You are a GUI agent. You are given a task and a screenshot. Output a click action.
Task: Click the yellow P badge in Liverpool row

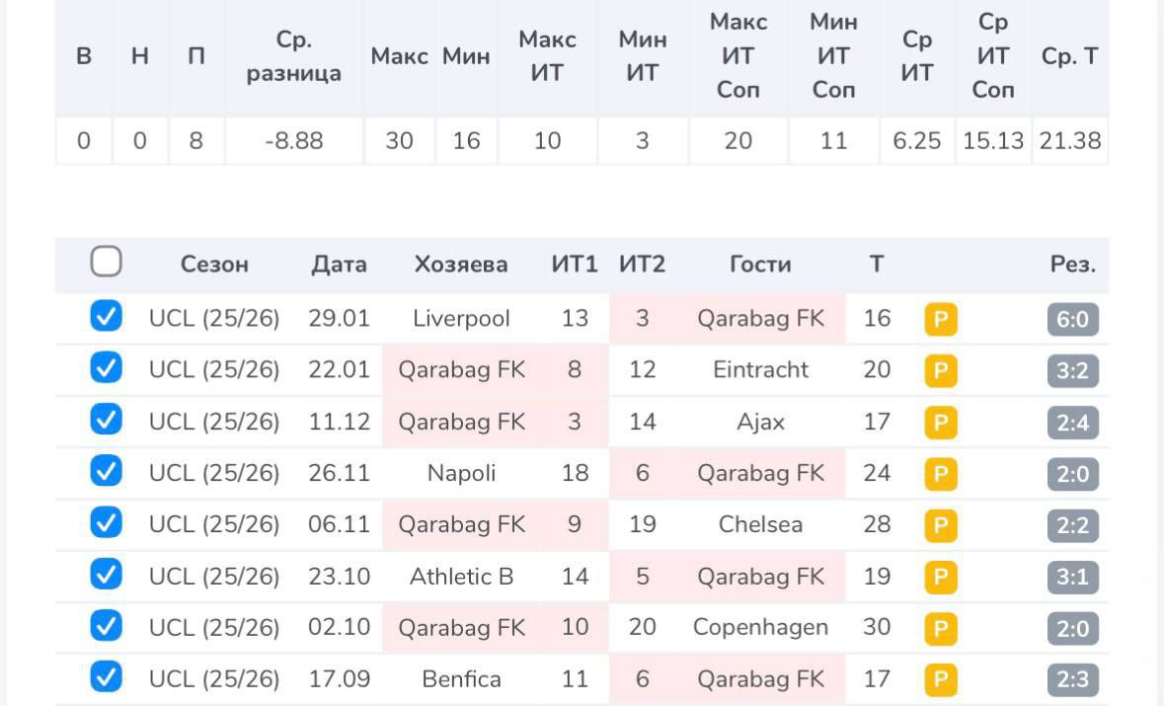[940, 320]
